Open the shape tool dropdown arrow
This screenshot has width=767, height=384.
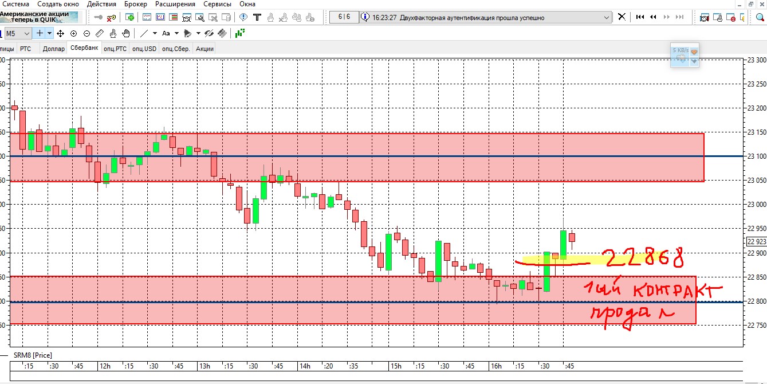click(198, 33)
